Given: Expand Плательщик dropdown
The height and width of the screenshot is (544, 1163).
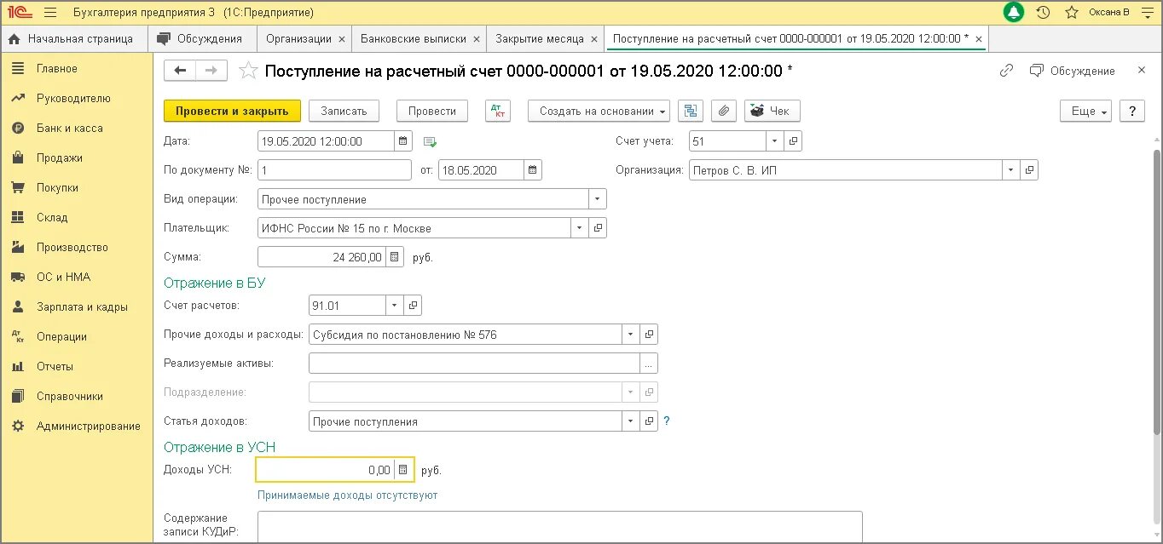Looking at the screenshot, I should click(580, 228).
